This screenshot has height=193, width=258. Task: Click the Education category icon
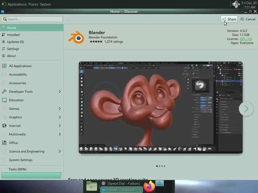4,100
